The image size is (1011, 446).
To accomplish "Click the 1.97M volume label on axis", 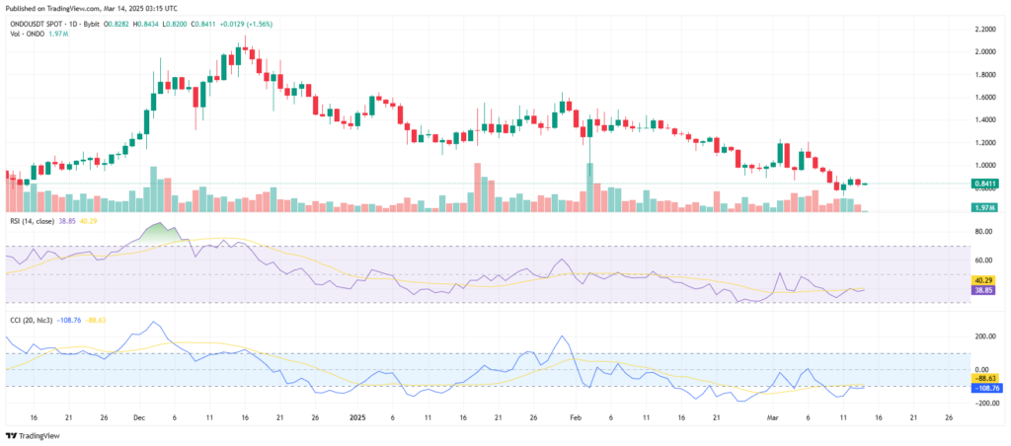I will coord(981,207).
